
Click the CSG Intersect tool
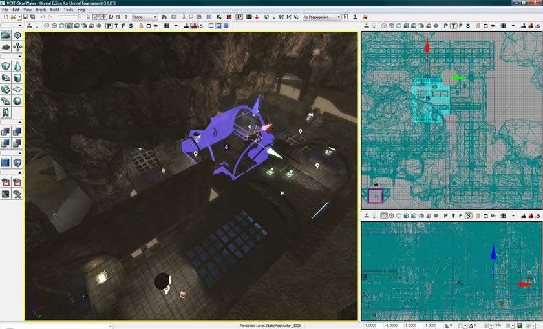tap(6, 143)
